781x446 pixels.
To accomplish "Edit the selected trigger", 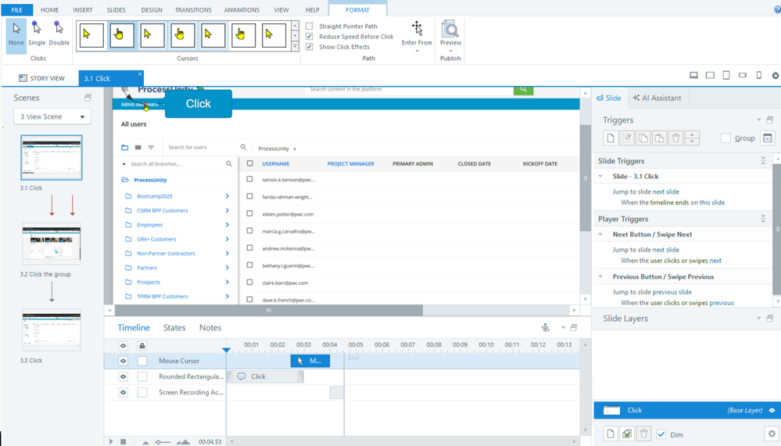I will 627,138.
